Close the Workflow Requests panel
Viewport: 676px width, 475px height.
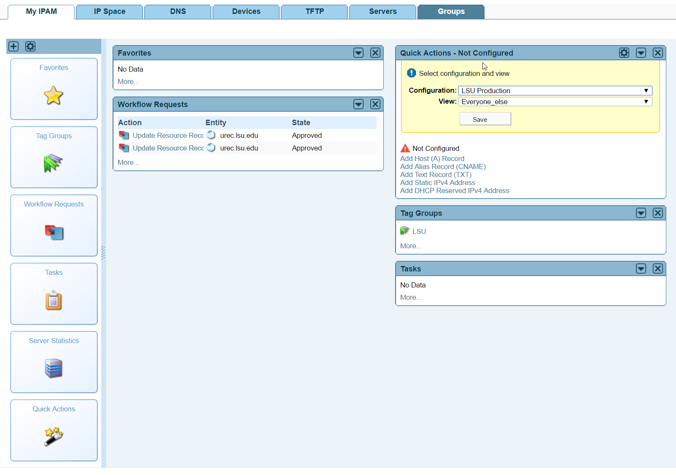click(x=375, y=104)
